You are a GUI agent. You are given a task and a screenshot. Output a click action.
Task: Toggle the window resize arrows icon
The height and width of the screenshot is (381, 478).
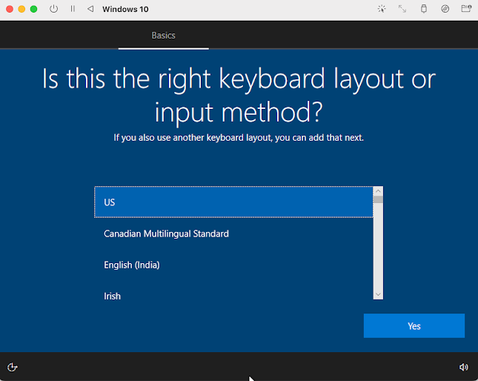tap(402, 9)
